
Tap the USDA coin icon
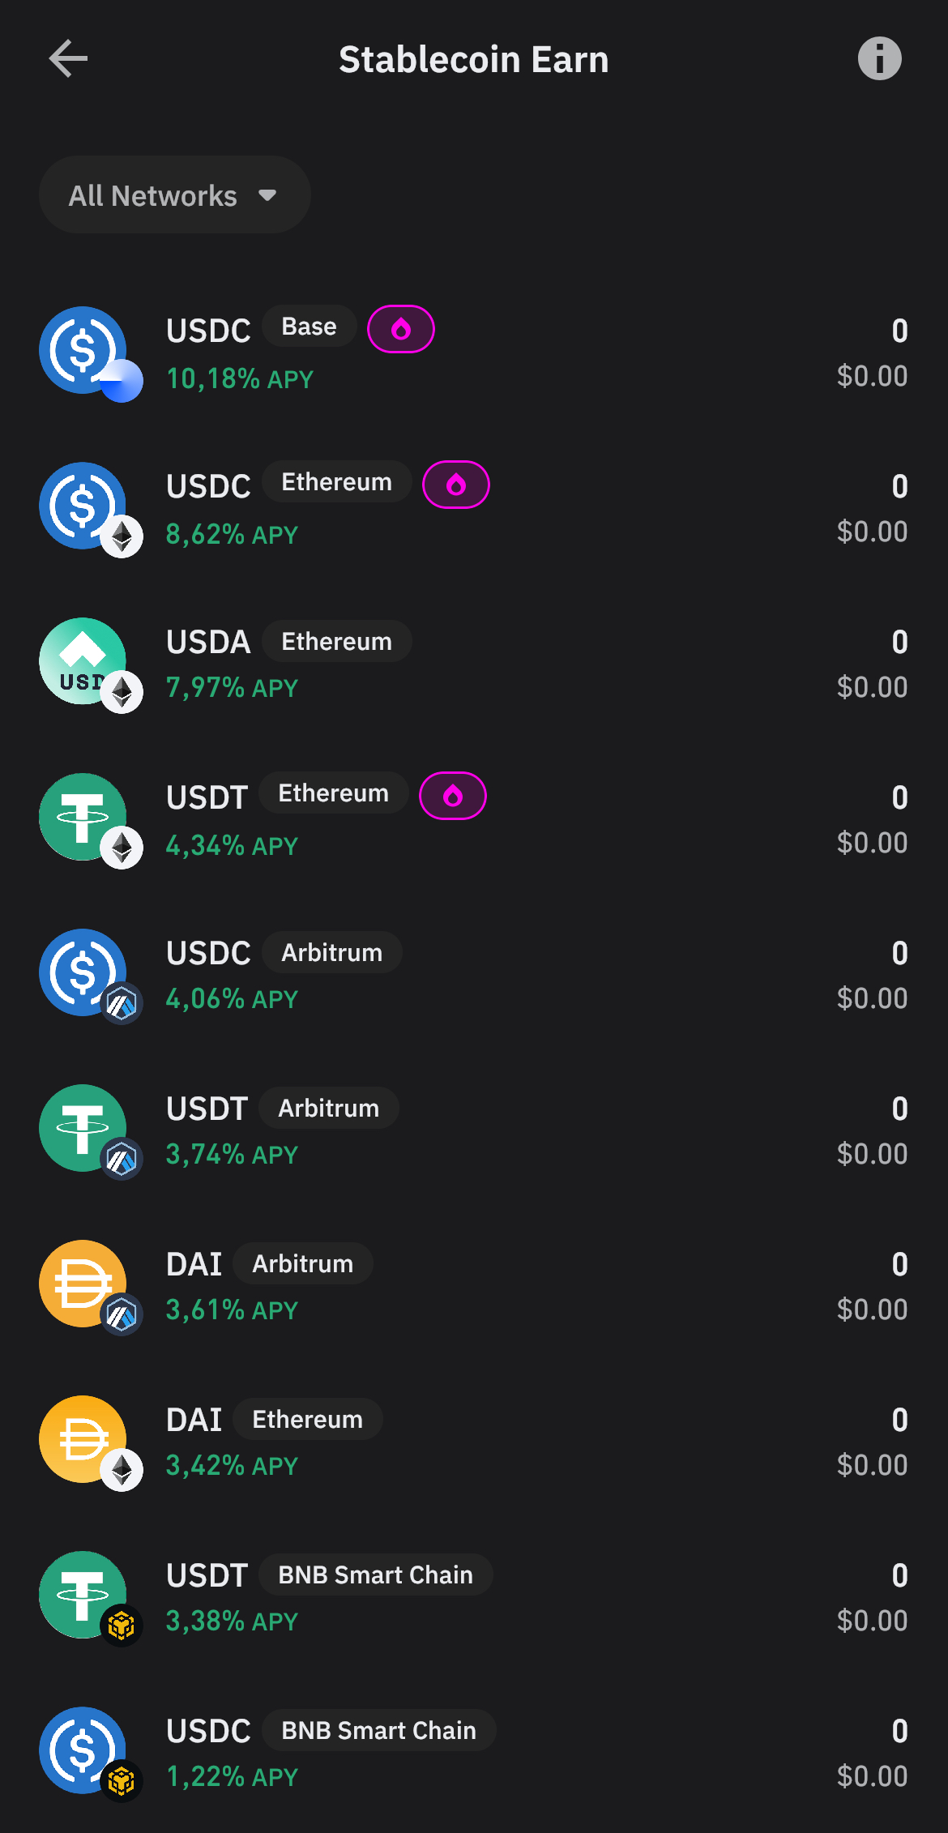83,661
